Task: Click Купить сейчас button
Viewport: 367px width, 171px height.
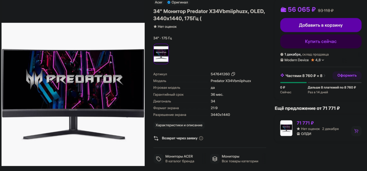Action: (321, 42)
